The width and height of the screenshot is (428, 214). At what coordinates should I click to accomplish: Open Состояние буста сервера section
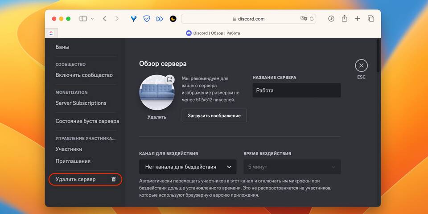[87, 121]
